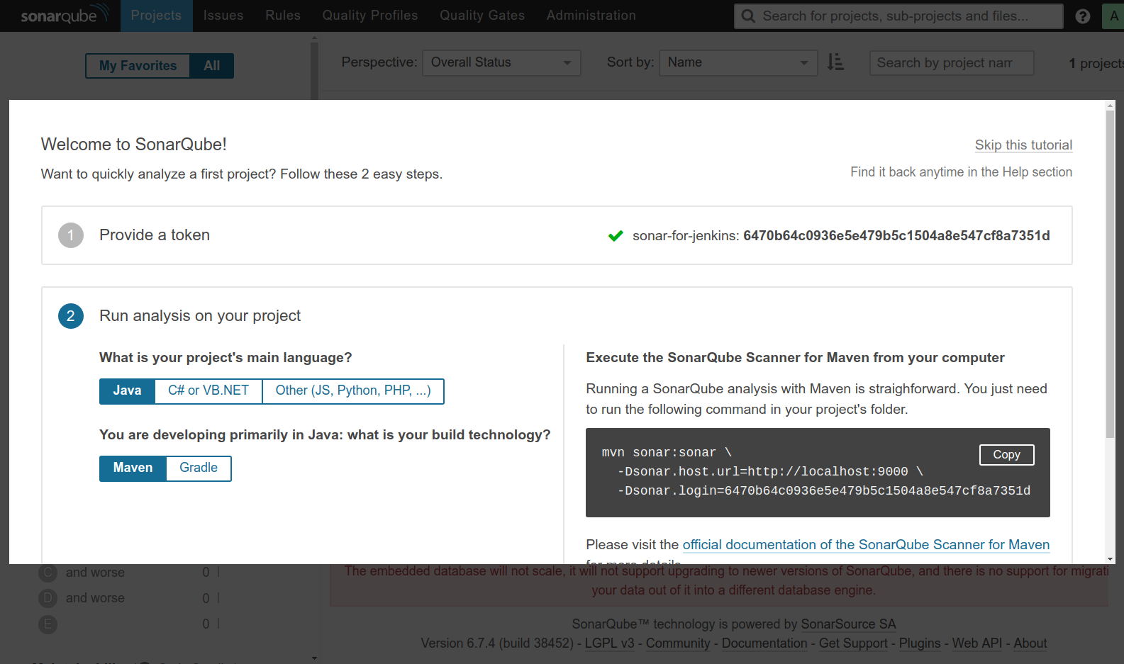1124x664 pixels.
Task: Skip this tutorial
Action: click(x=1023, y=145)
